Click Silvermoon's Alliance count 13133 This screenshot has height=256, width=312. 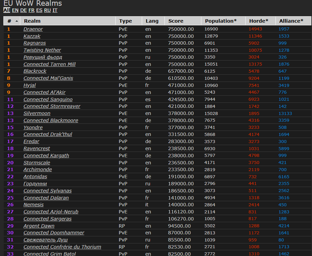(285, 113)
